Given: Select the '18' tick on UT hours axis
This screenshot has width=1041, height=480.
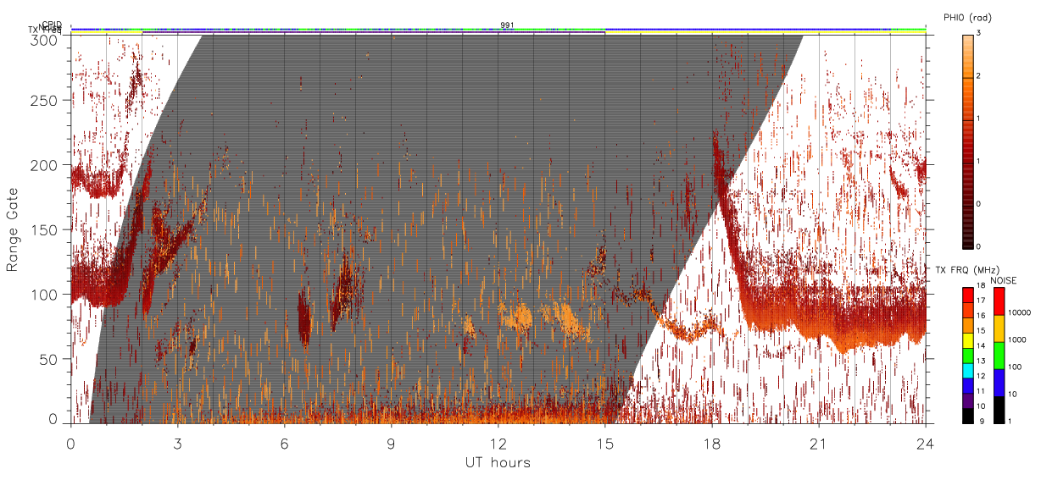Looking at the screenshot, I should click(x=711, y=443).
